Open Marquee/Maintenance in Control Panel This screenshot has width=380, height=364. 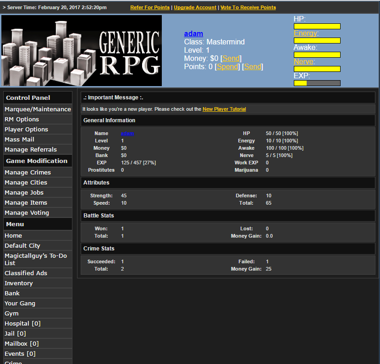click(x=38, y=109)
